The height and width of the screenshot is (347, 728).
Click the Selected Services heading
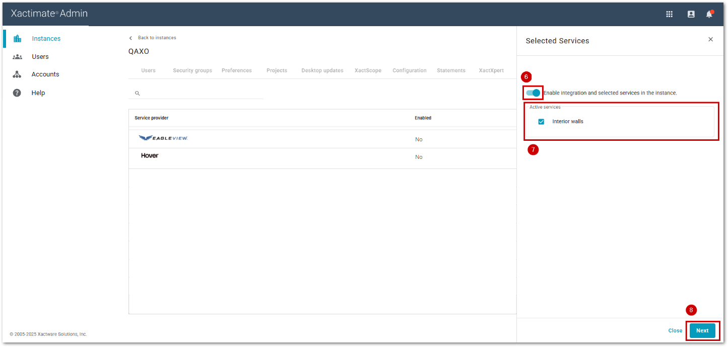click(x=557, y=41)
